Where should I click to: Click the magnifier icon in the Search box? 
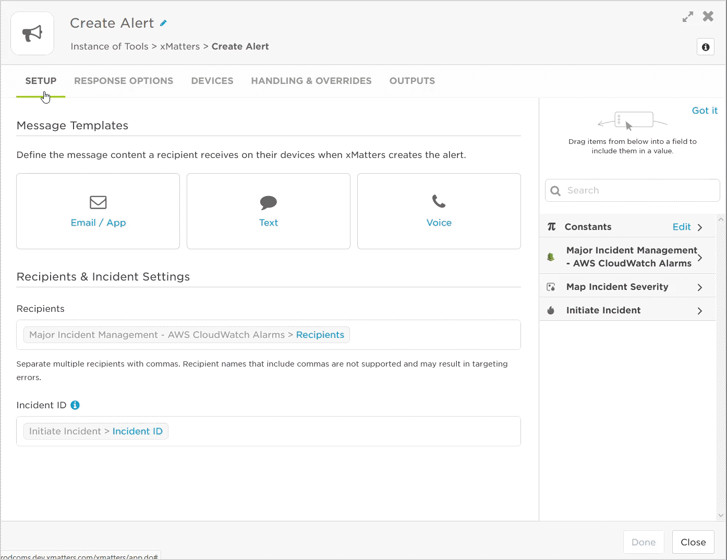pos(556,191)
